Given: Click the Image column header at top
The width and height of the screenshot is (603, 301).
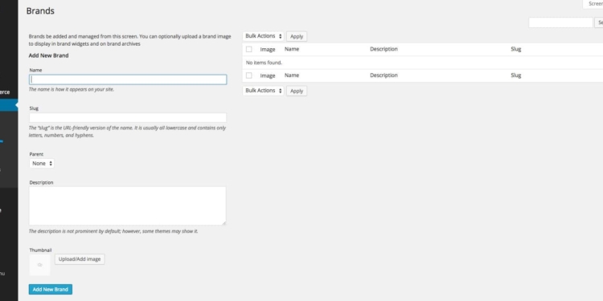Looking at the screenshot, I should point(268,50).
